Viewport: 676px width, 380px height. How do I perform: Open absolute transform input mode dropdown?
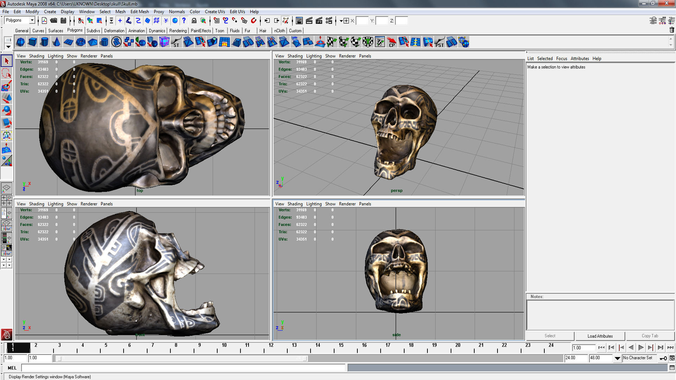[341, 21]
